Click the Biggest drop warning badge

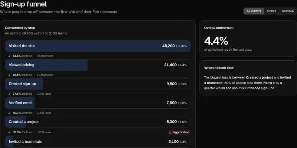pyautogui.click(x=179, y=132)
